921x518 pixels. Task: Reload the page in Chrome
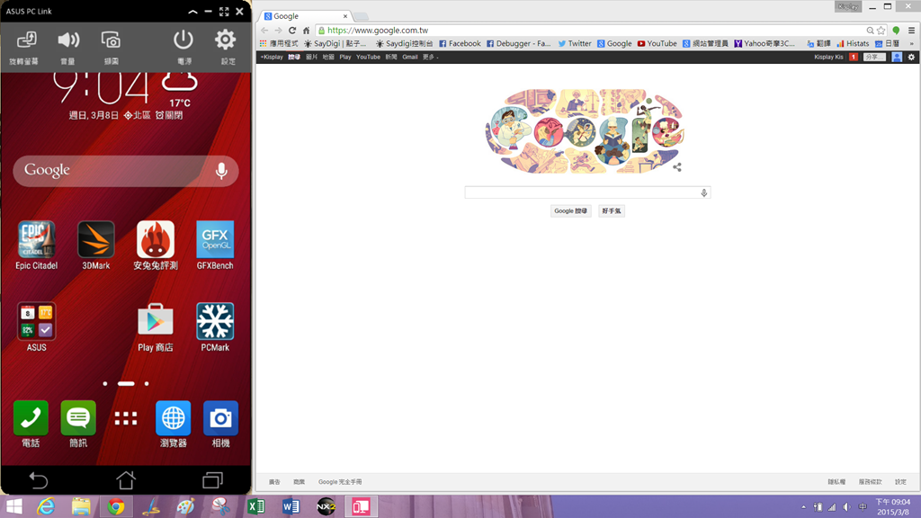coord(292,31)
